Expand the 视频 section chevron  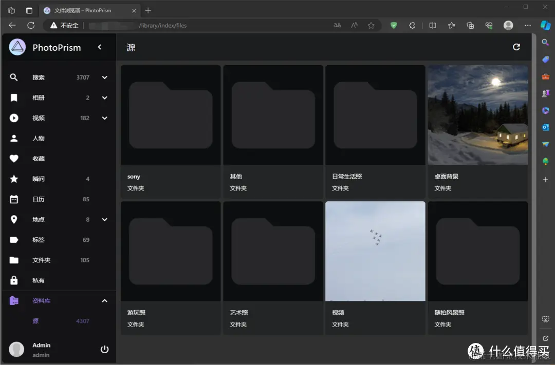(x=104, y=118)
